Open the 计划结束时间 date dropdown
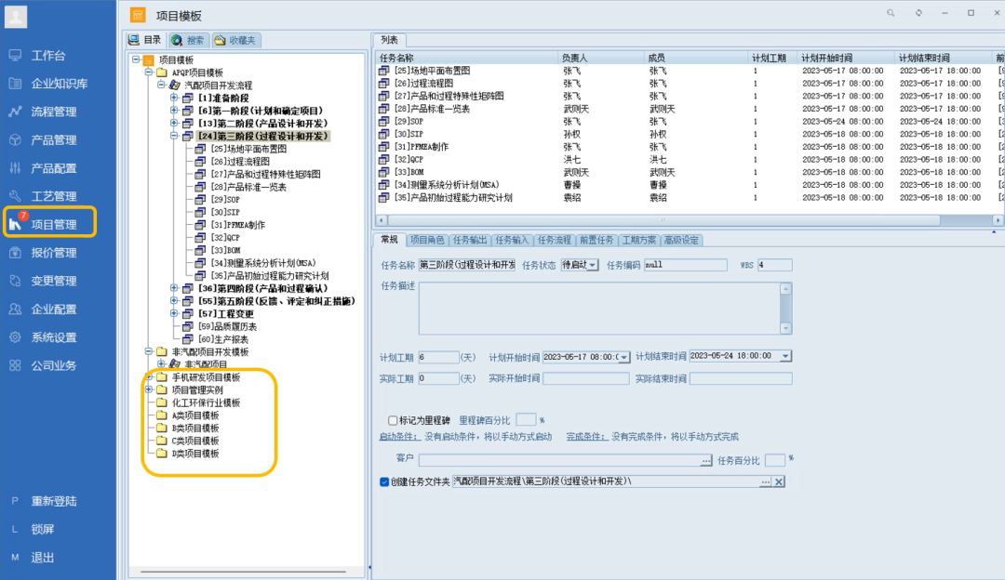The image size is (1005, 580). (784, 355)
